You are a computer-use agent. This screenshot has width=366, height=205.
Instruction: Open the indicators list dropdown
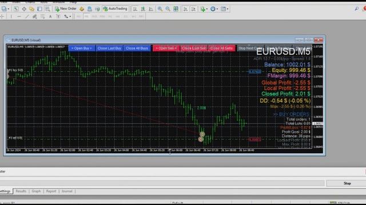point(207,9)
